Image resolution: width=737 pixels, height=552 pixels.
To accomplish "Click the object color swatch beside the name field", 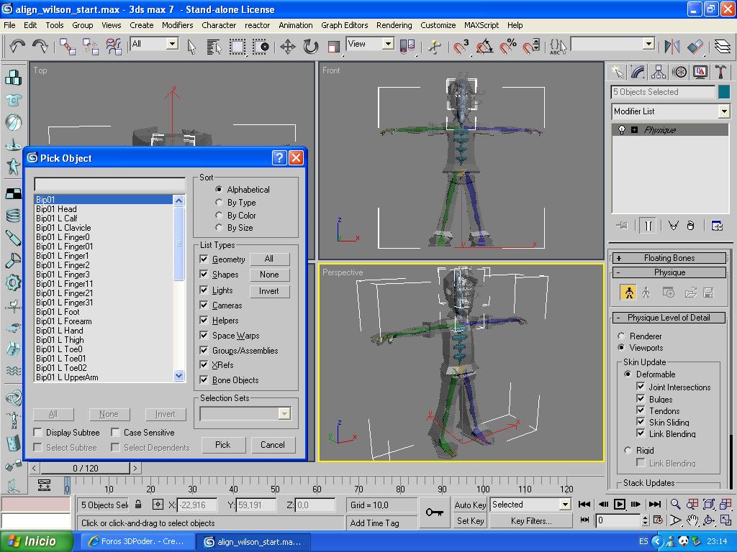I will pos(723,92).
